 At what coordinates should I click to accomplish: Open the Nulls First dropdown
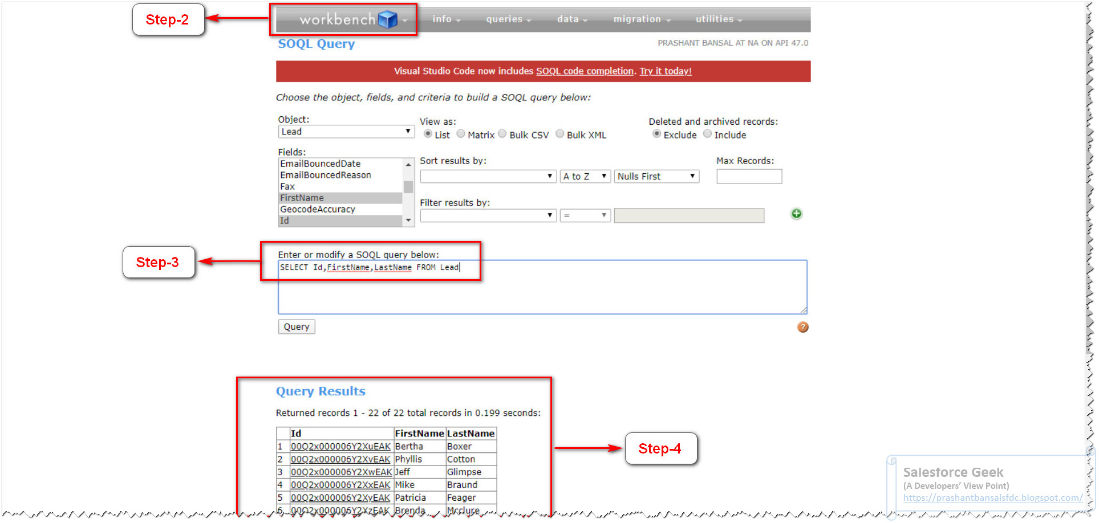[656, 177]
